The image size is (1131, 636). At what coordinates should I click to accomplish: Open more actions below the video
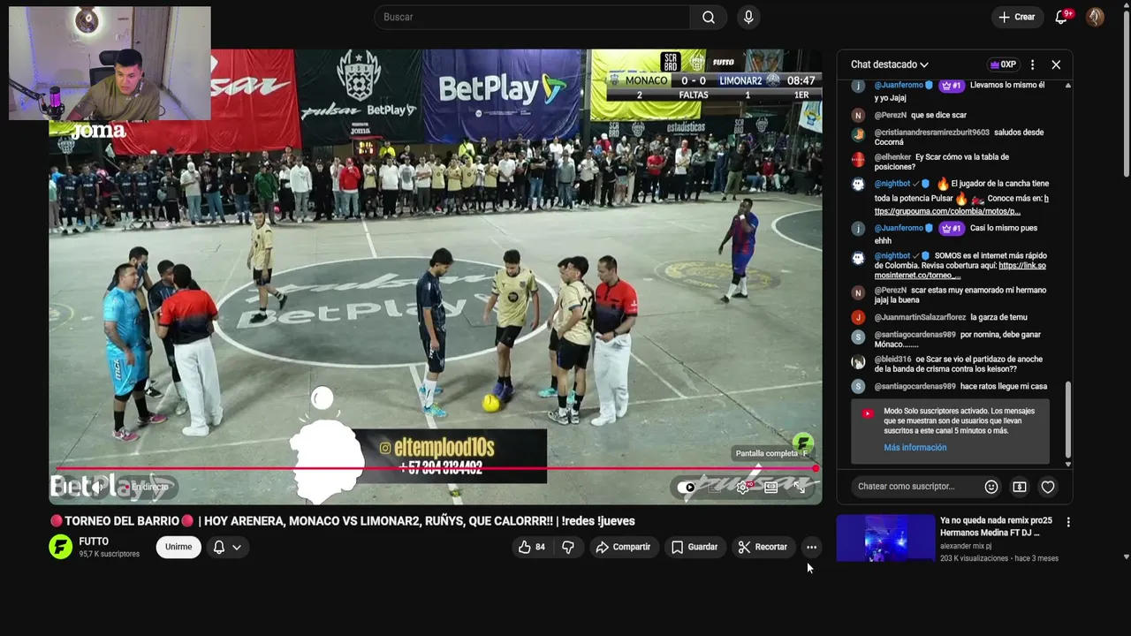[811, 547]
